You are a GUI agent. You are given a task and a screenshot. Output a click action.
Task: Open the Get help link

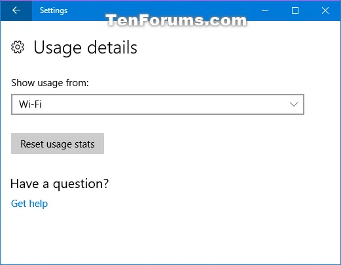(29, 204)
